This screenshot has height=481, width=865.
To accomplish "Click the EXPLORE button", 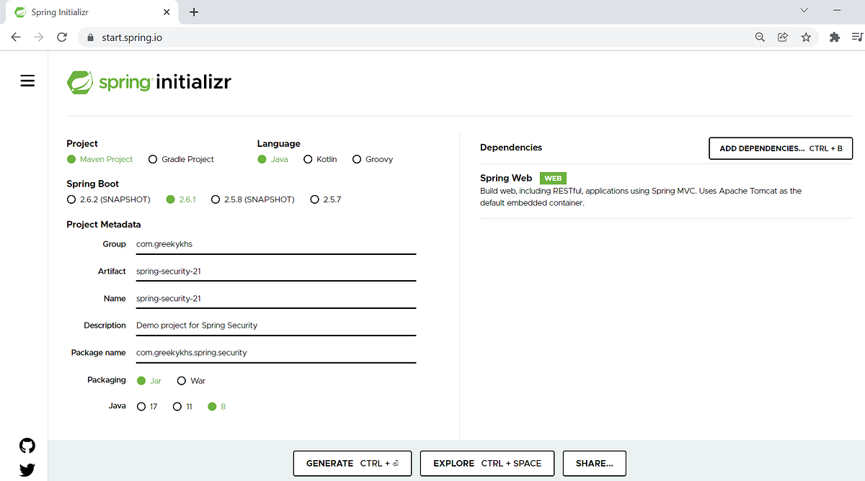I will click(x=487, y=463).
